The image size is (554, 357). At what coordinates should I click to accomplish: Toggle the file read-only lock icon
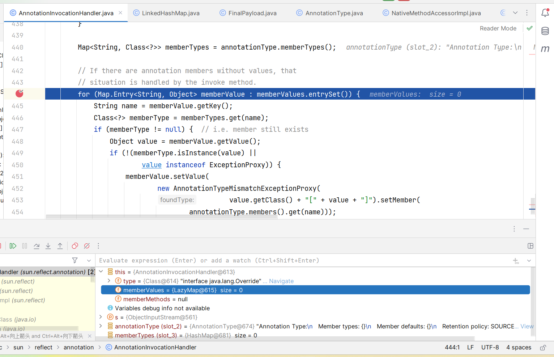click(543, 348)
